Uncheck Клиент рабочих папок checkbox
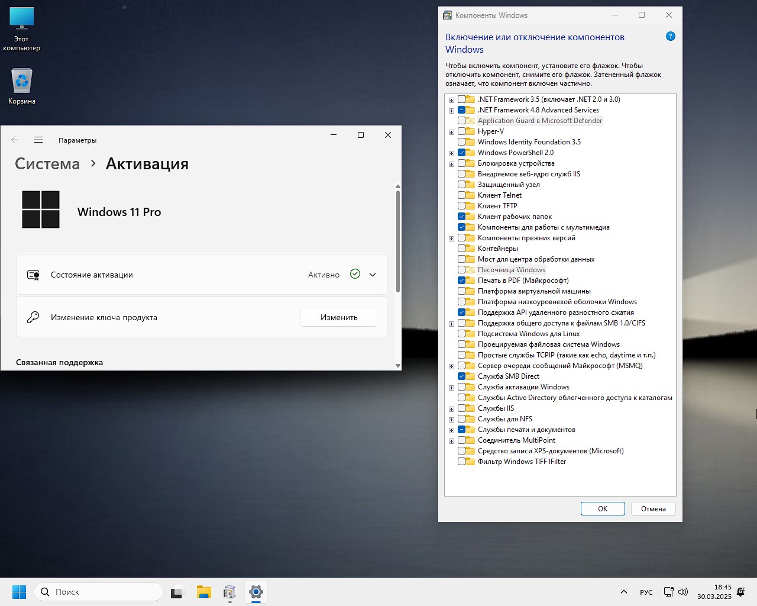Screen dimensions: 757x606 pos(461,217)
